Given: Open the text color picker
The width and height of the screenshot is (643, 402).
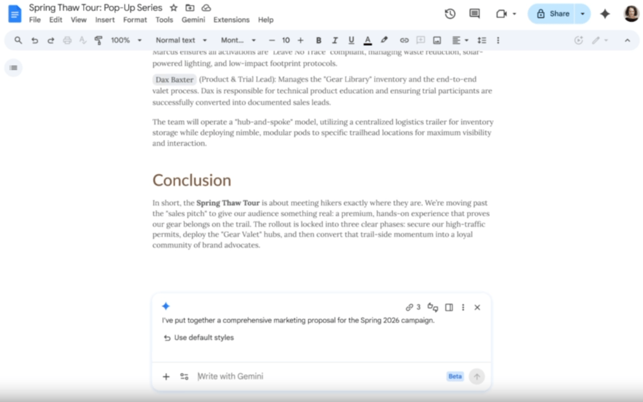Looking at the screenshot, I should (x=368, y=40).
